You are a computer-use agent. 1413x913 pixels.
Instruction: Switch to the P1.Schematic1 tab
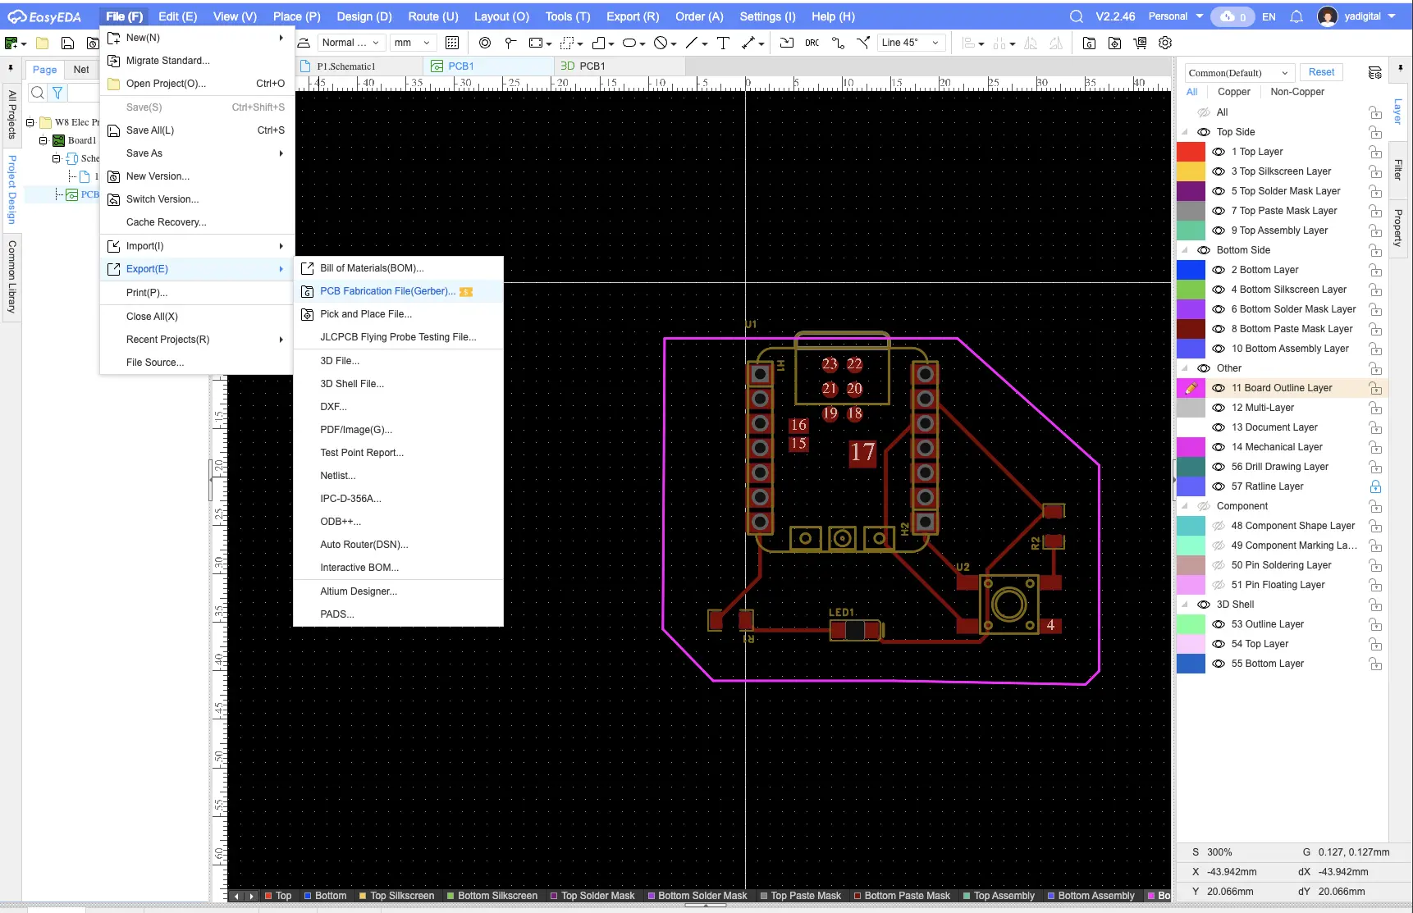pos(348,66)
